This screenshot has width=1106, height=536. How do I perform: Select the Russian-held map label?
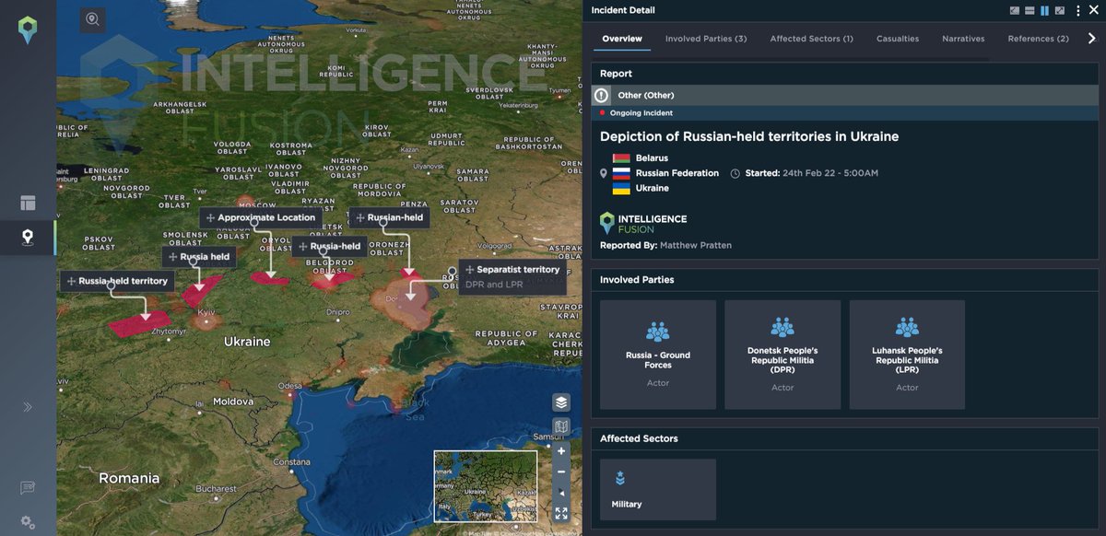coord(389,217)
